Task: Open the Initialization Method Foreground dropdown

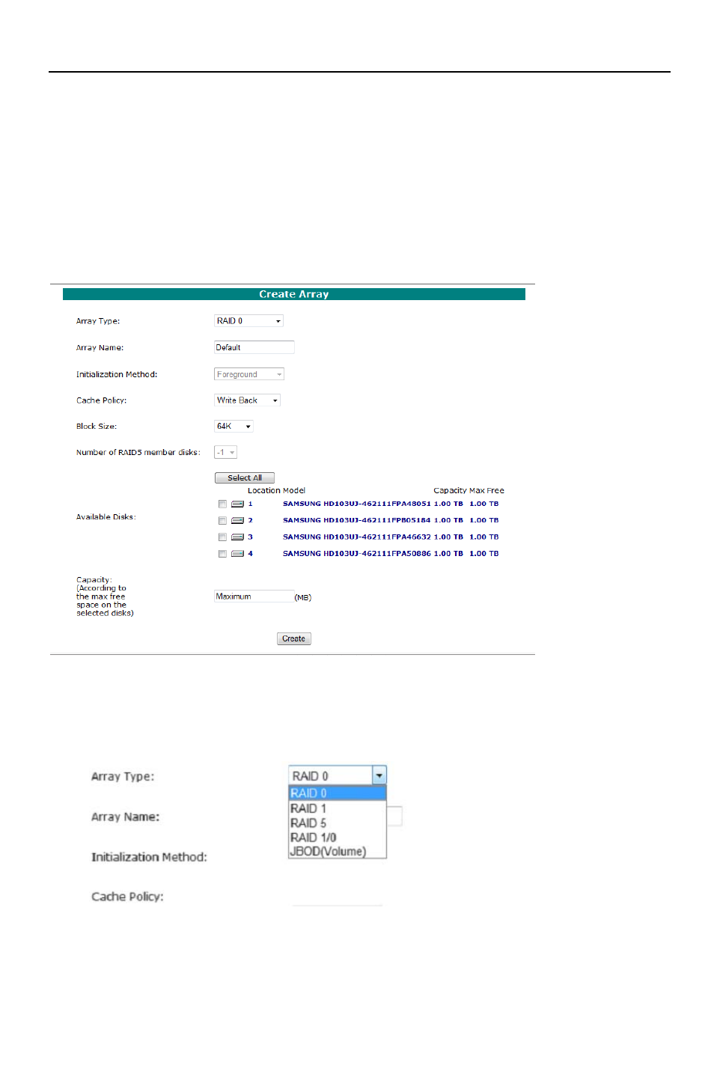Action: tap(249, 374)
